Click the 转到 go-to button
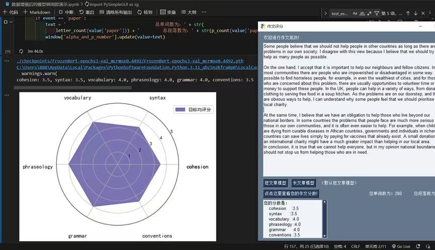The image size is (435, 250). pos(145,12)
